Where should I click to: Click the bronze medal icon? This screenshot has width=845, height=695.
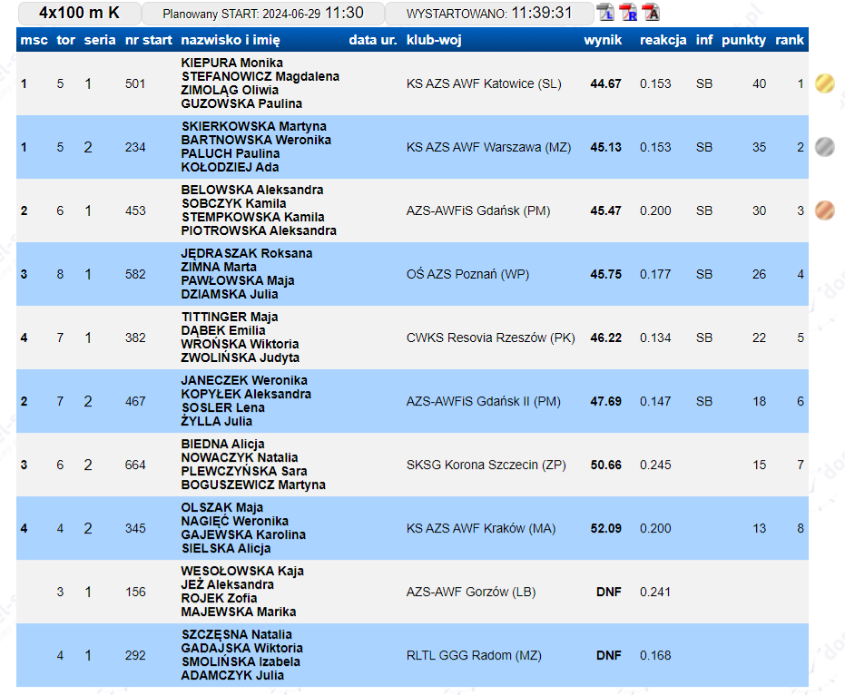coord(825,210)
